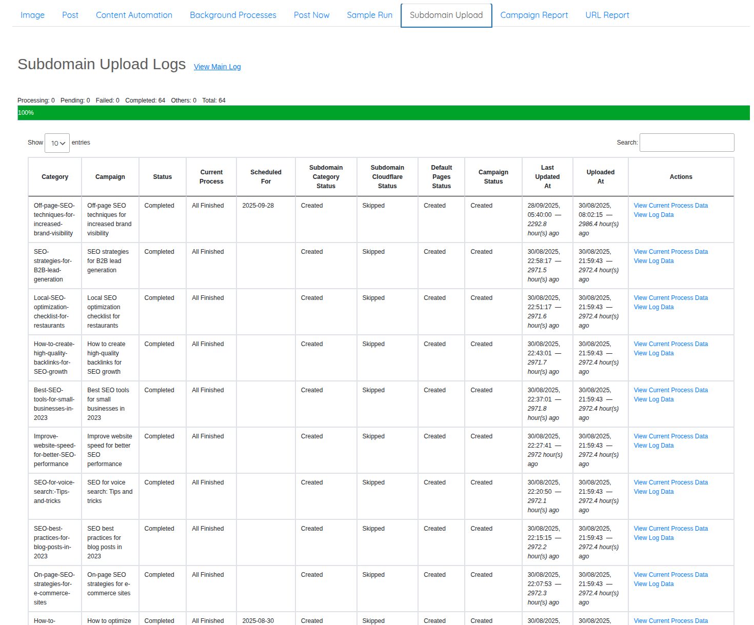Screen dimensions: 754x625
Task: Sort table by Category column header
Action: [55, 177]
